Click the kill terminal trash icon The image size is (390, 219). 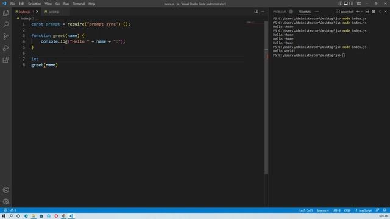(374, 12)
